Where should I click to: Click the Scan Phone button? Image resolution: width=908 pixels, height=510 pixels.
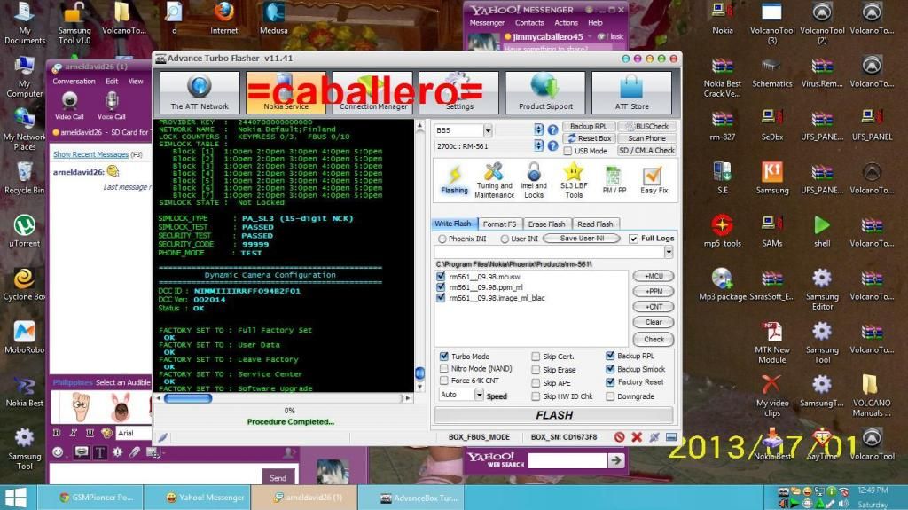(646, 138)
